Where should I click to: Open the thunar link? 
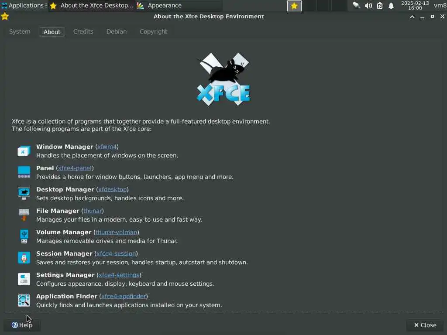93,211
